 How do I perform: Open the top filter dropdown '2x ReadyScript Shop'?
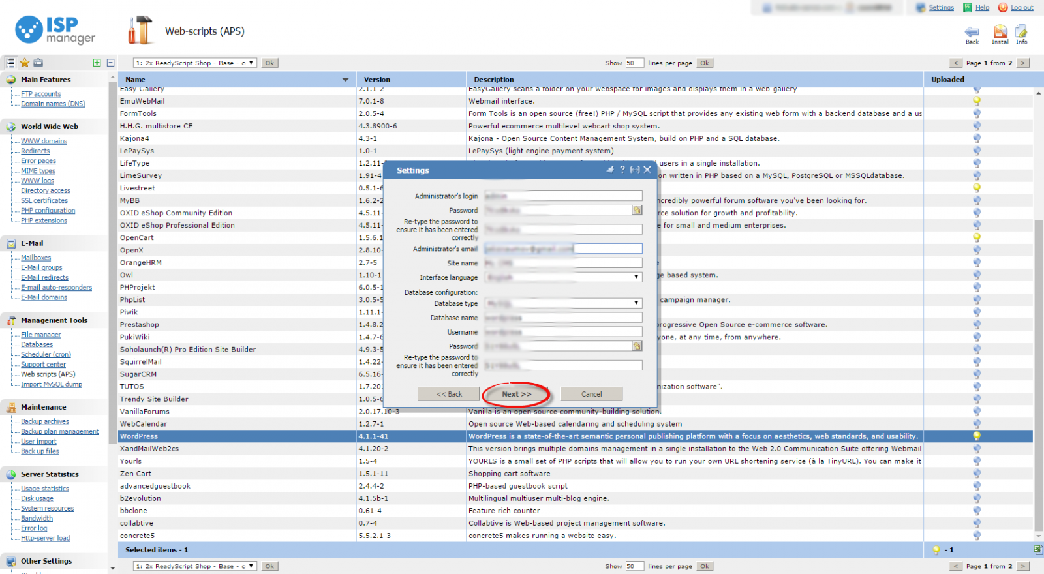[x=195, y=63]
